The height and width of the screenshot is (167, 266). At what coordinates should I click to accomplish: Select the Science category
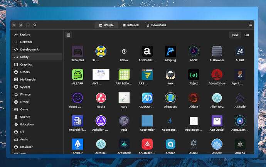coord(37,117)
